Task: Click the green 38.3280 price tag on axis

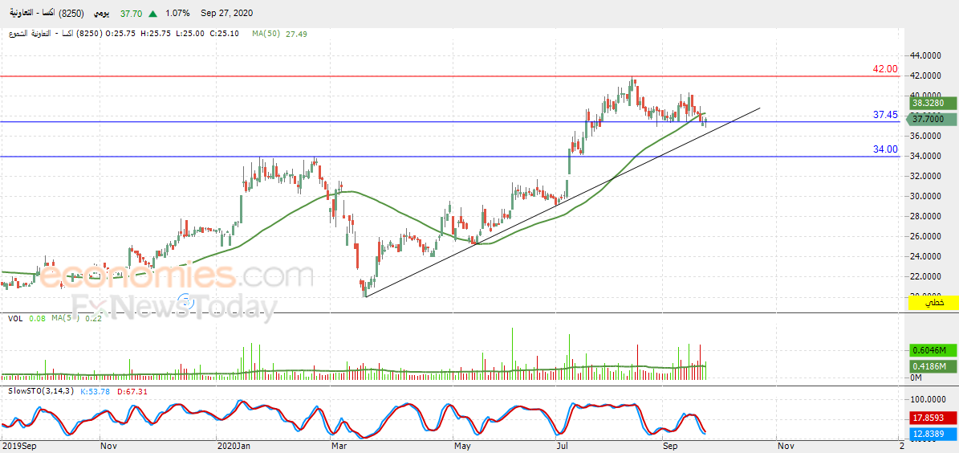Action: coord(931,104)
